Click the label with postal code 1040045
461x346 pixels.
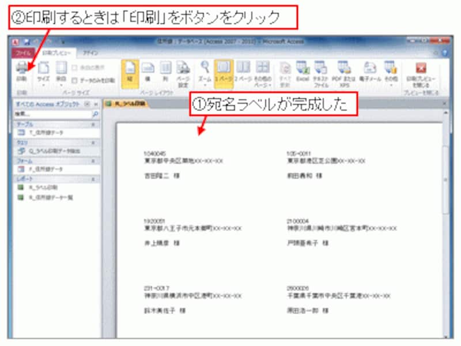183,165
